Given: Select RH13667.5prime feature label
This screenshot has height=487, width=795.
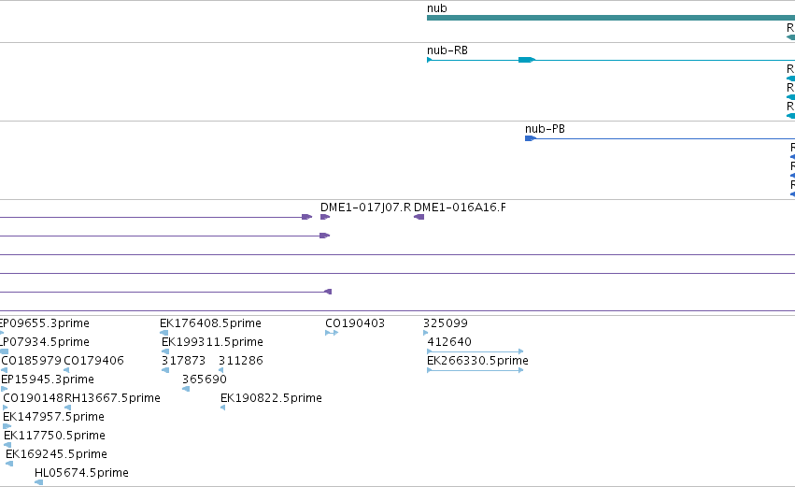Looking at the screenshot, I should point(112,398).
